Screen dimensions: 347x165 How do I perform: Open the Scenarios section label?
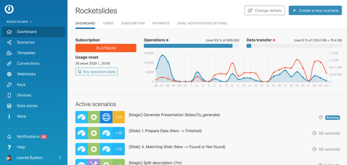[26, 42]
